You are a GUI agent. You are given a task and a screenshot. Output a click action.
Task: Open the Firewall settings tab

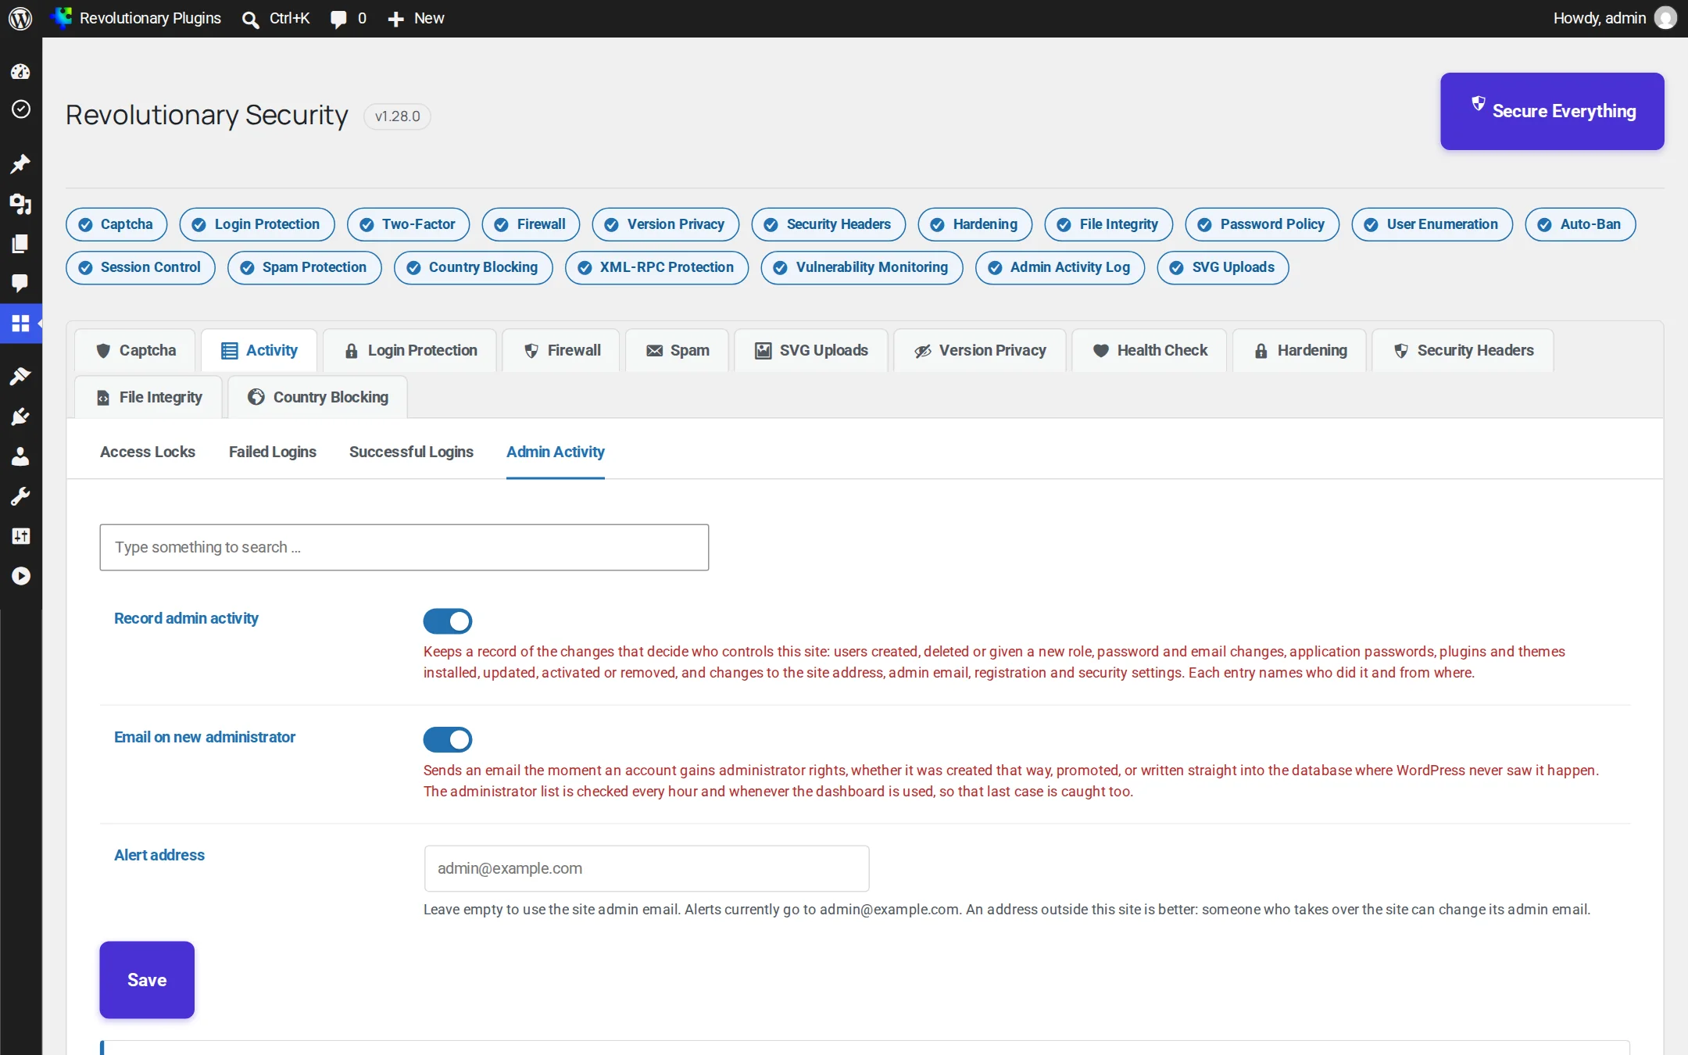(x=562, y=350)
